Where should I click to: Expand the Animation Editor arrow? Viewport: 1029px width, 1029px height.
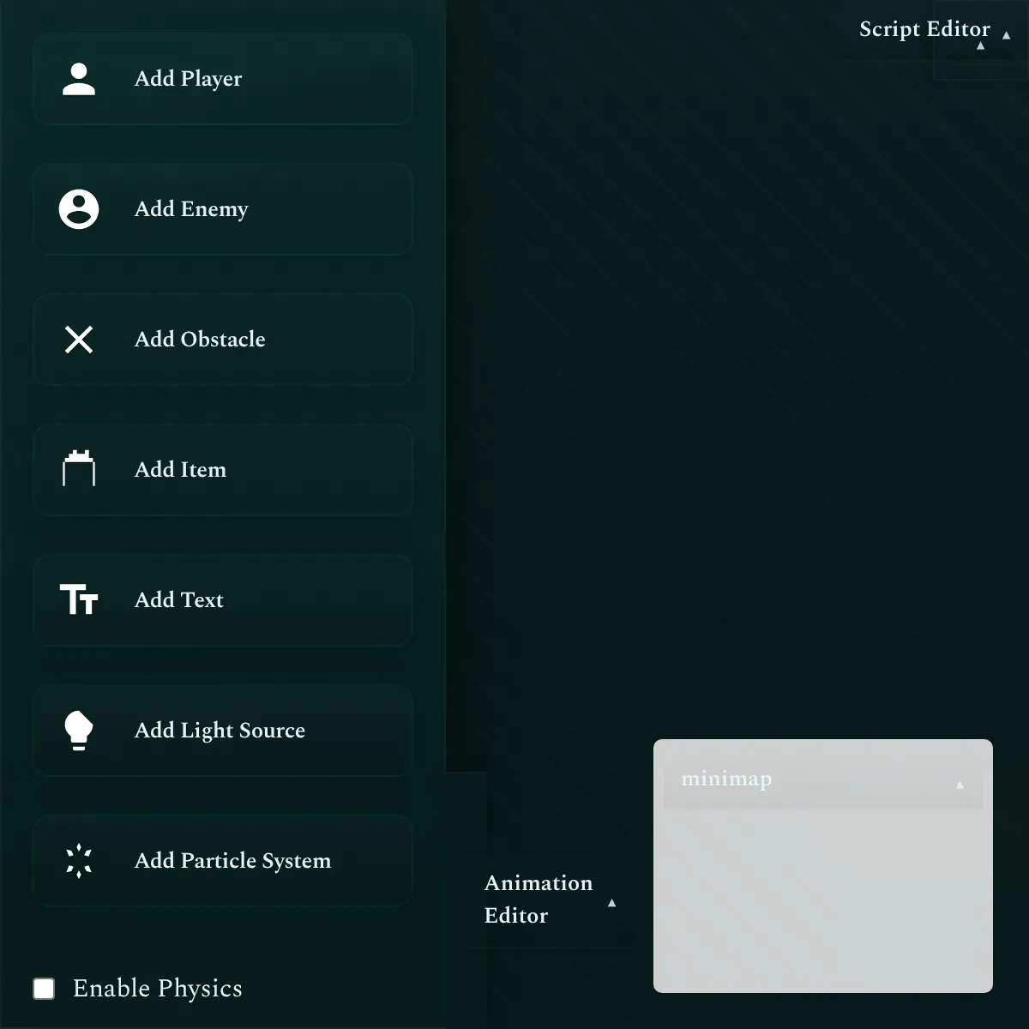611,902
